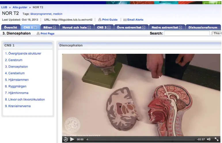
Task: Play the Diencephalon video
Action: (x=72, y=139)
